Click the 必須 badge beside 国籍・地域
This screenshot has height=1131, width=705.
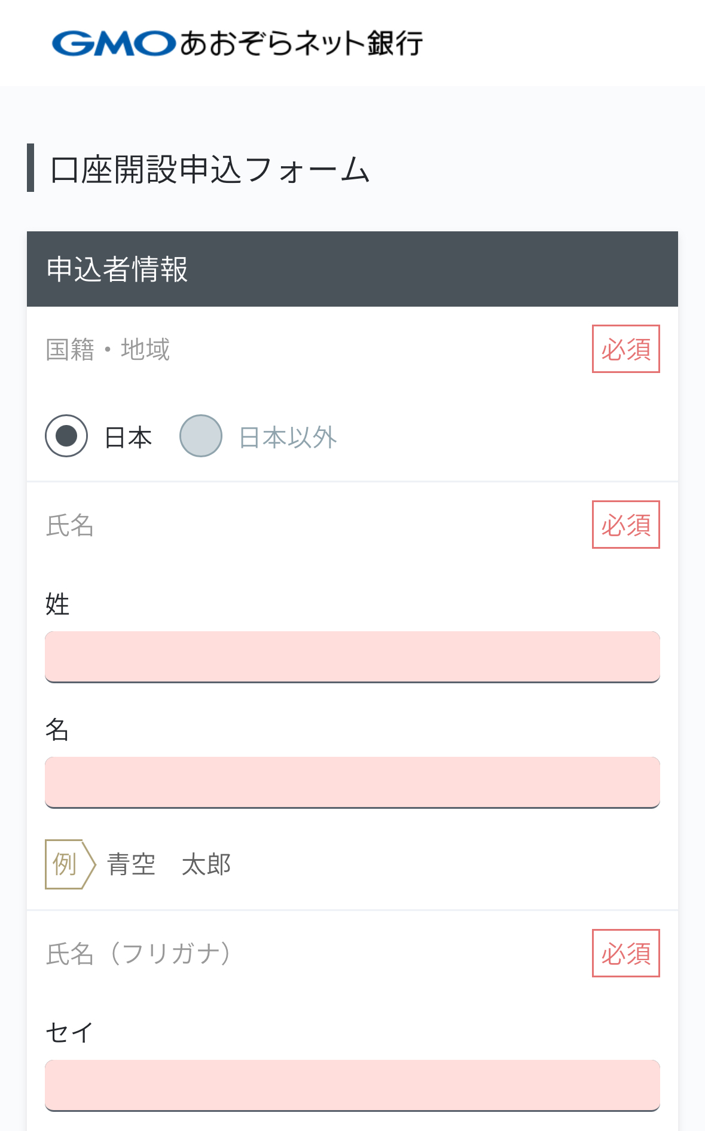(x=625, y=349)
